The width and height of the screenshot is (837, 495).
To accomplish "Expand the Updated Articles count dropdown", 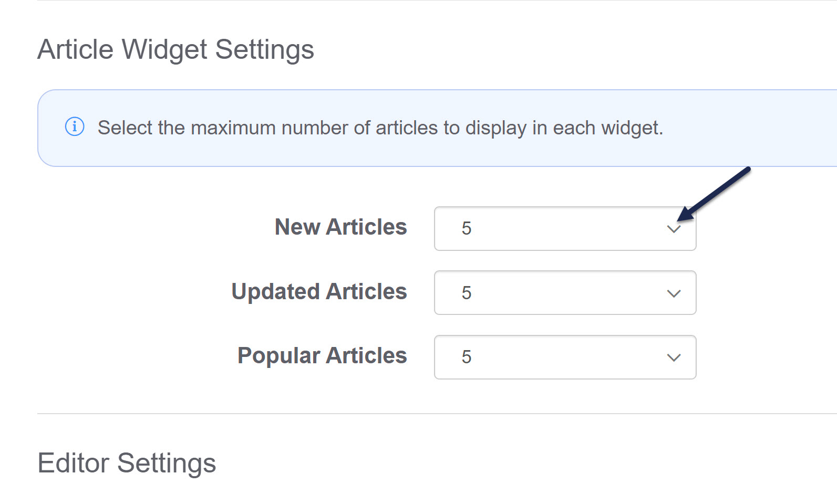I will tap(565, 293).
